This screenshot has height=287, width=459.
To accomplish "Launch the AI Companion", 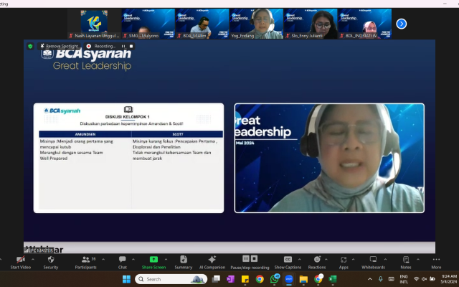I will click(212, 262).
